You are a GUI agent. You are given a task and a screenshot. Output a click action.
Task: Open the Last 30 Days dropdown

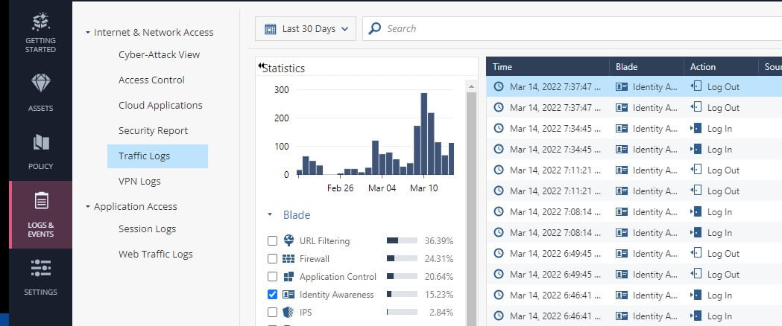tap(306, 29)
